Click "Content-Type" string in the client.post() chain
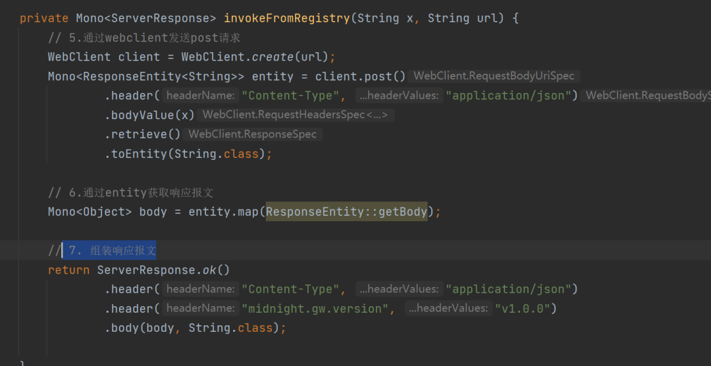This screenshot has height=366, width=711. [x=290, y=95]
